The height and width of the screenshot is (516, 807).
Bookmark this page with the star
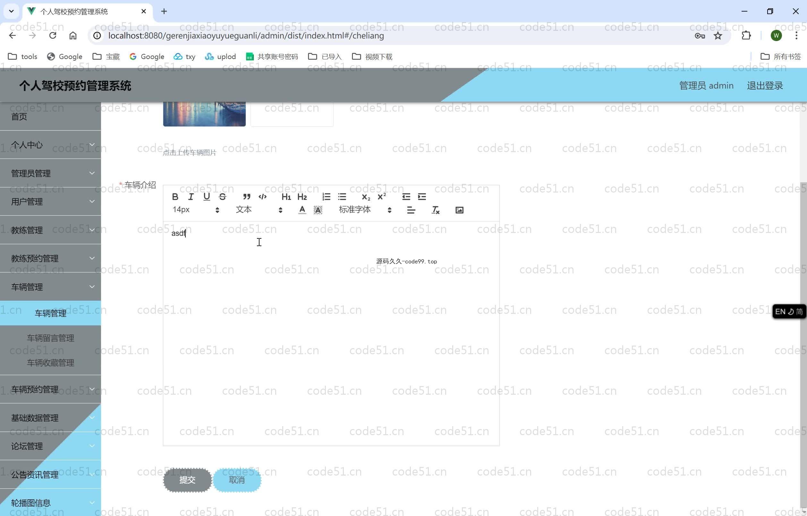point(718,36)
